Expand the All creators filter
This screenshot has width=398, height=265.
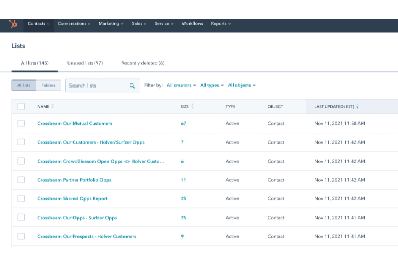(181, 85)
